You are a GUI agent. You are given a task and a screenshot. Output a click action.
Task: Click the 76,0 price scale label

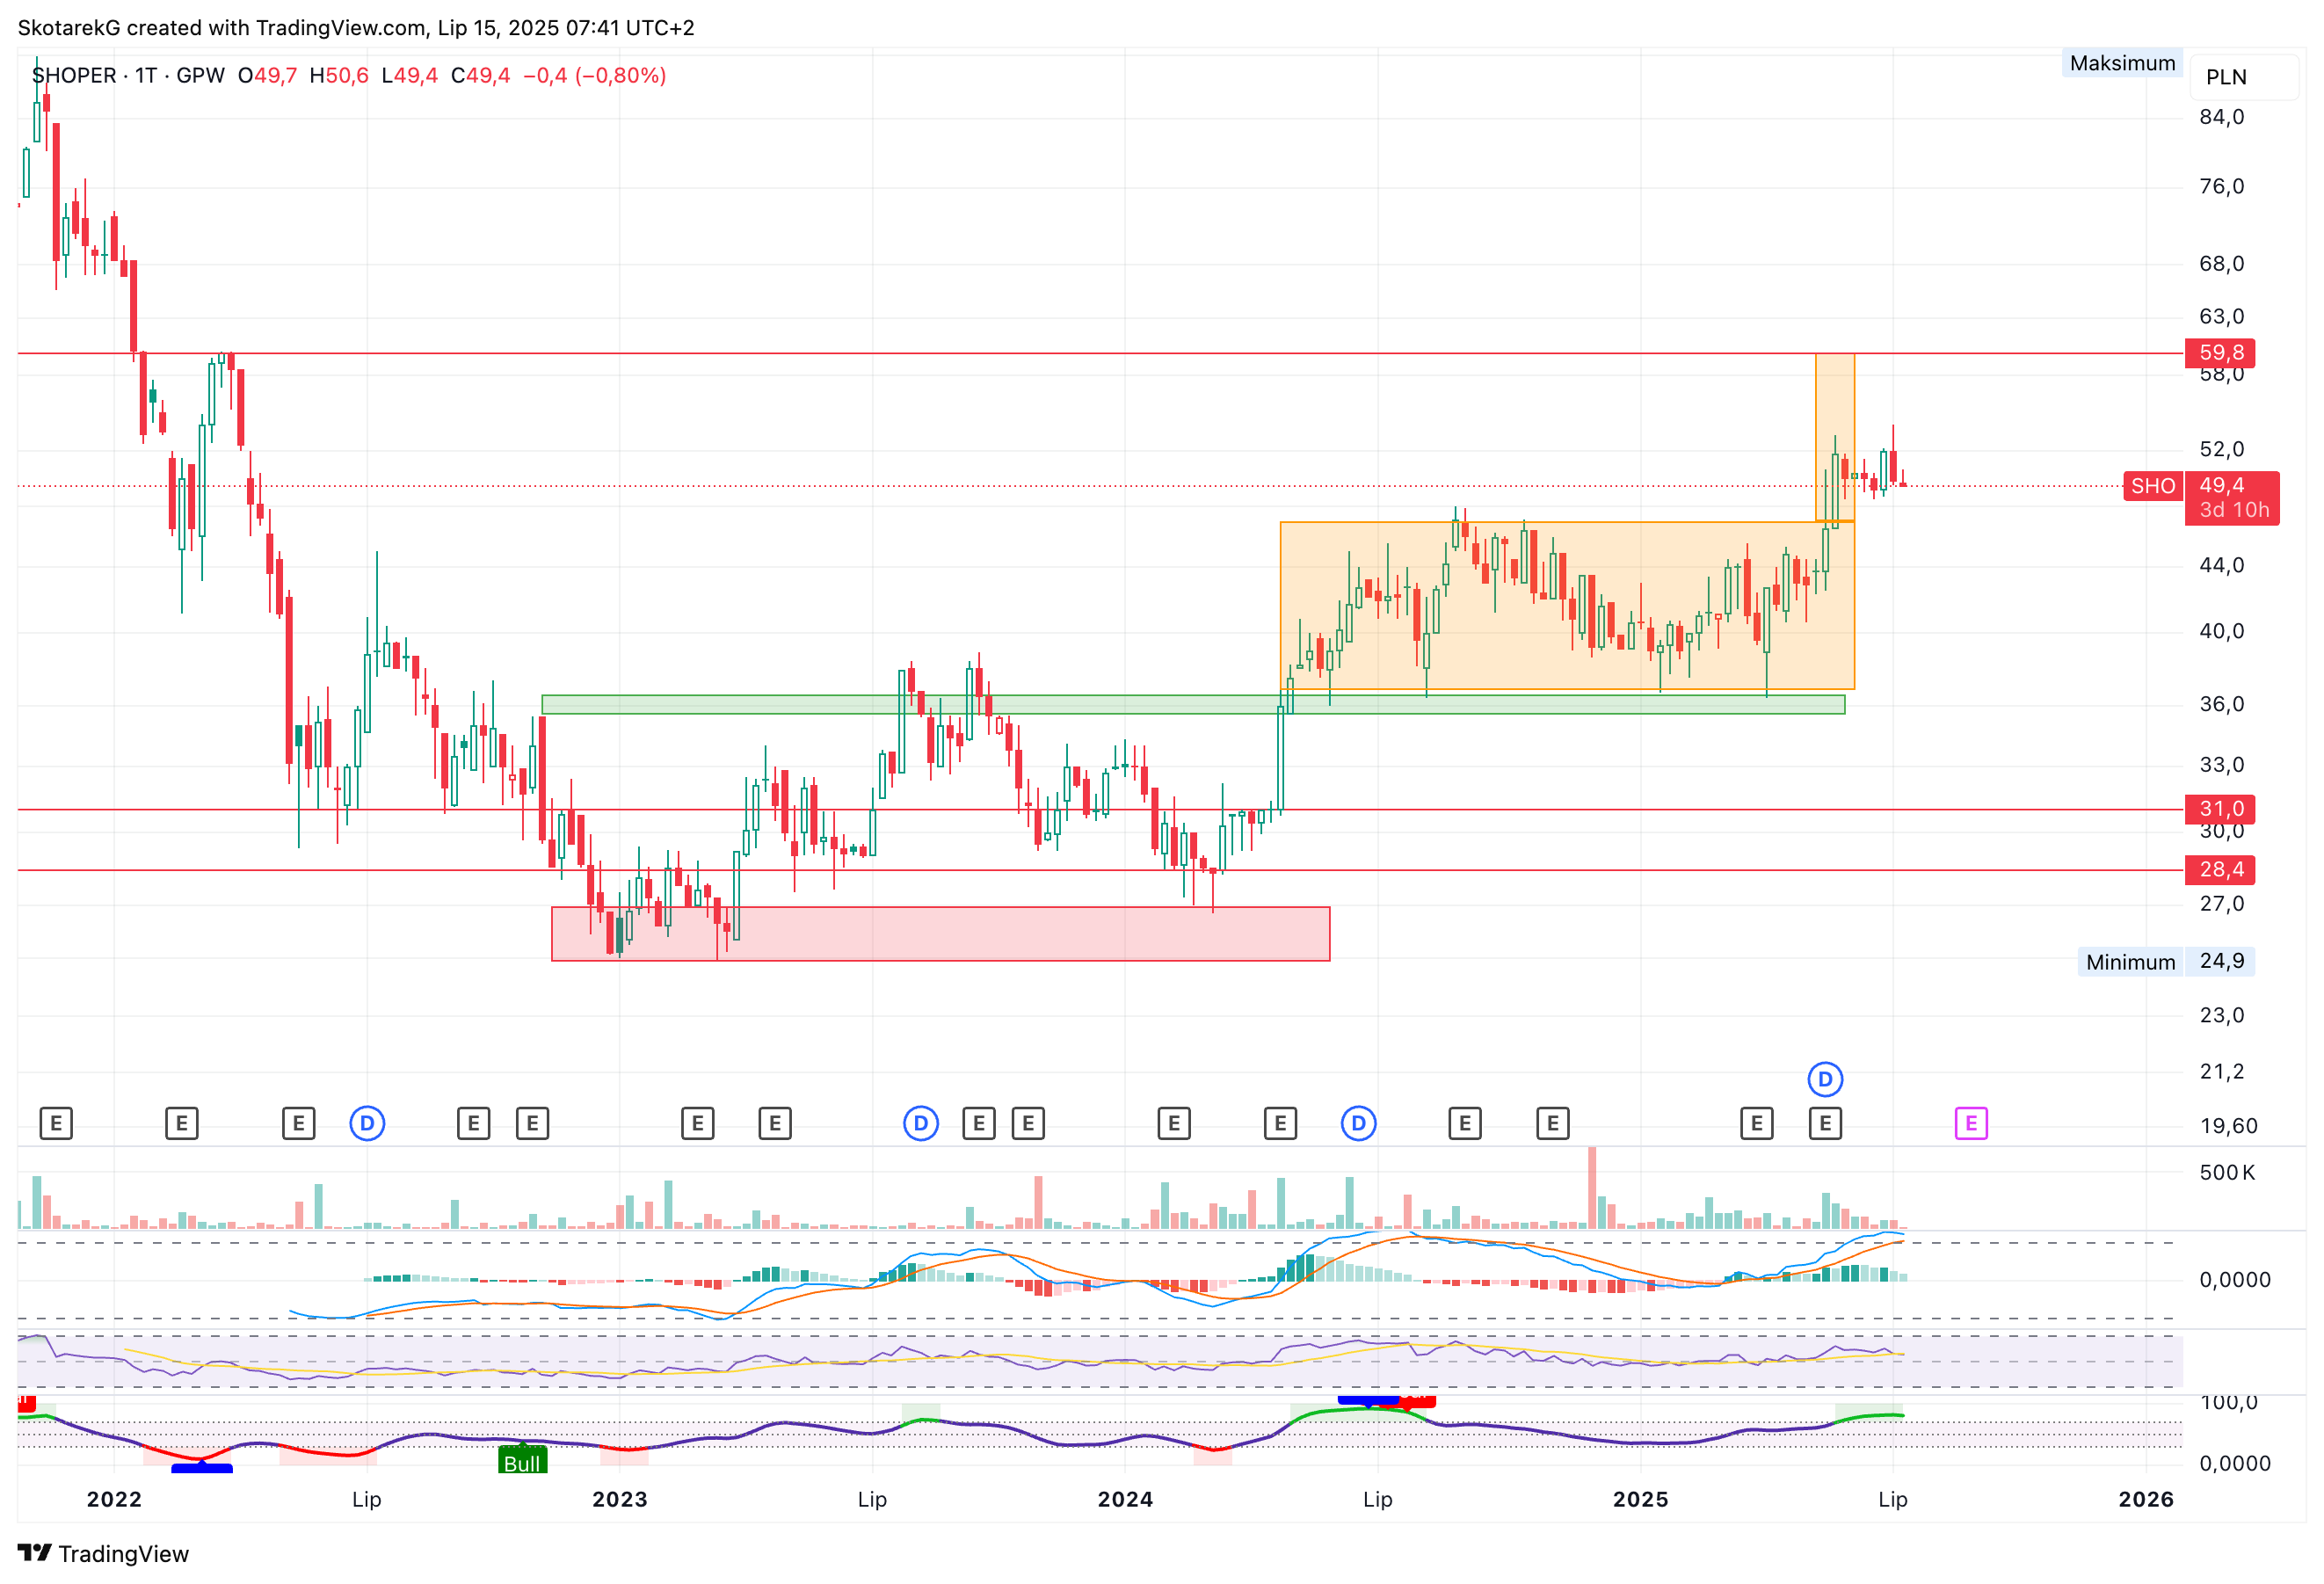[x=2221, y=186]
